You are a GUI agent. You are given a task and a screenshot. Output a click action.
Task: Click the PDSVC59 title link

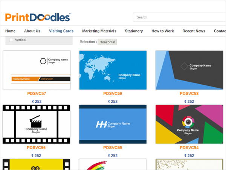tap(113, 94)
